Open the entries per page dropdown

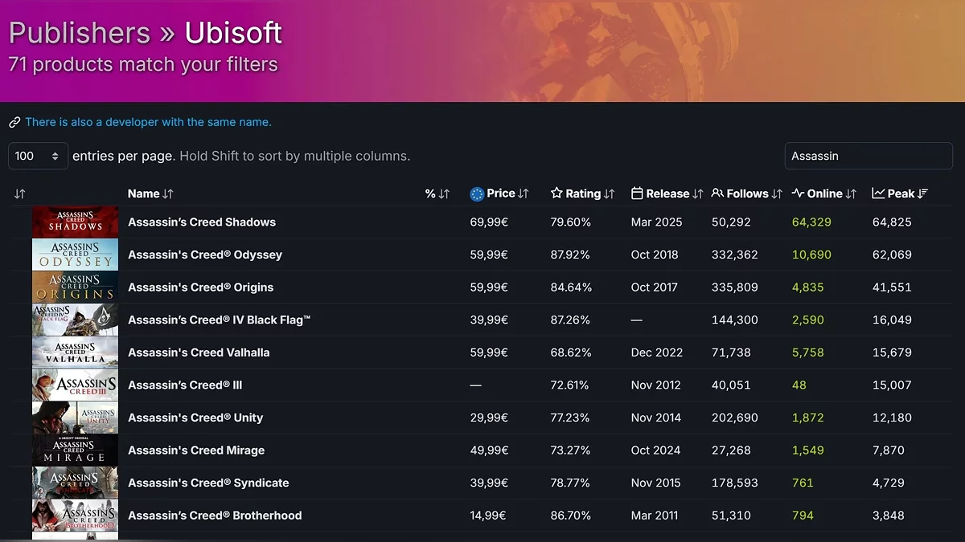(38, 156)
